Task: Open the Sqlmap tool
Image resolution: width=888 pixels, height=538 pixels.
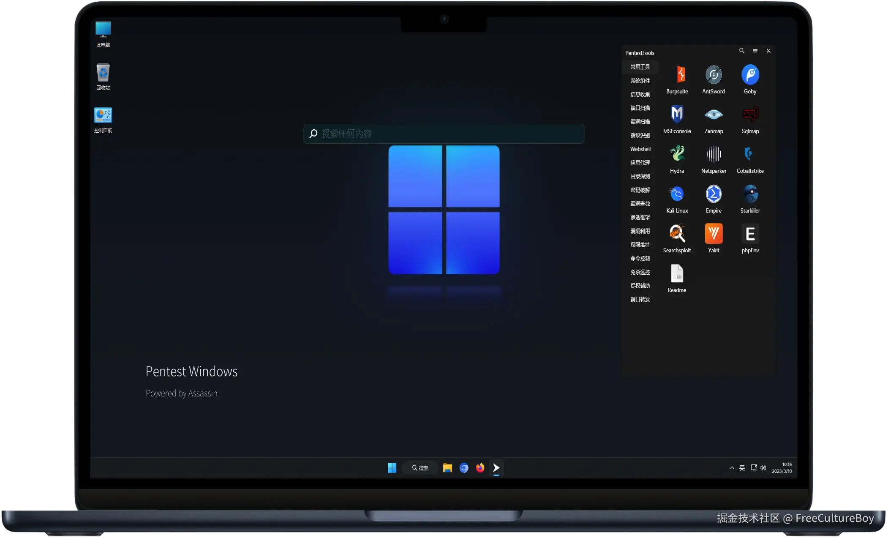Action: click(750, 115)
